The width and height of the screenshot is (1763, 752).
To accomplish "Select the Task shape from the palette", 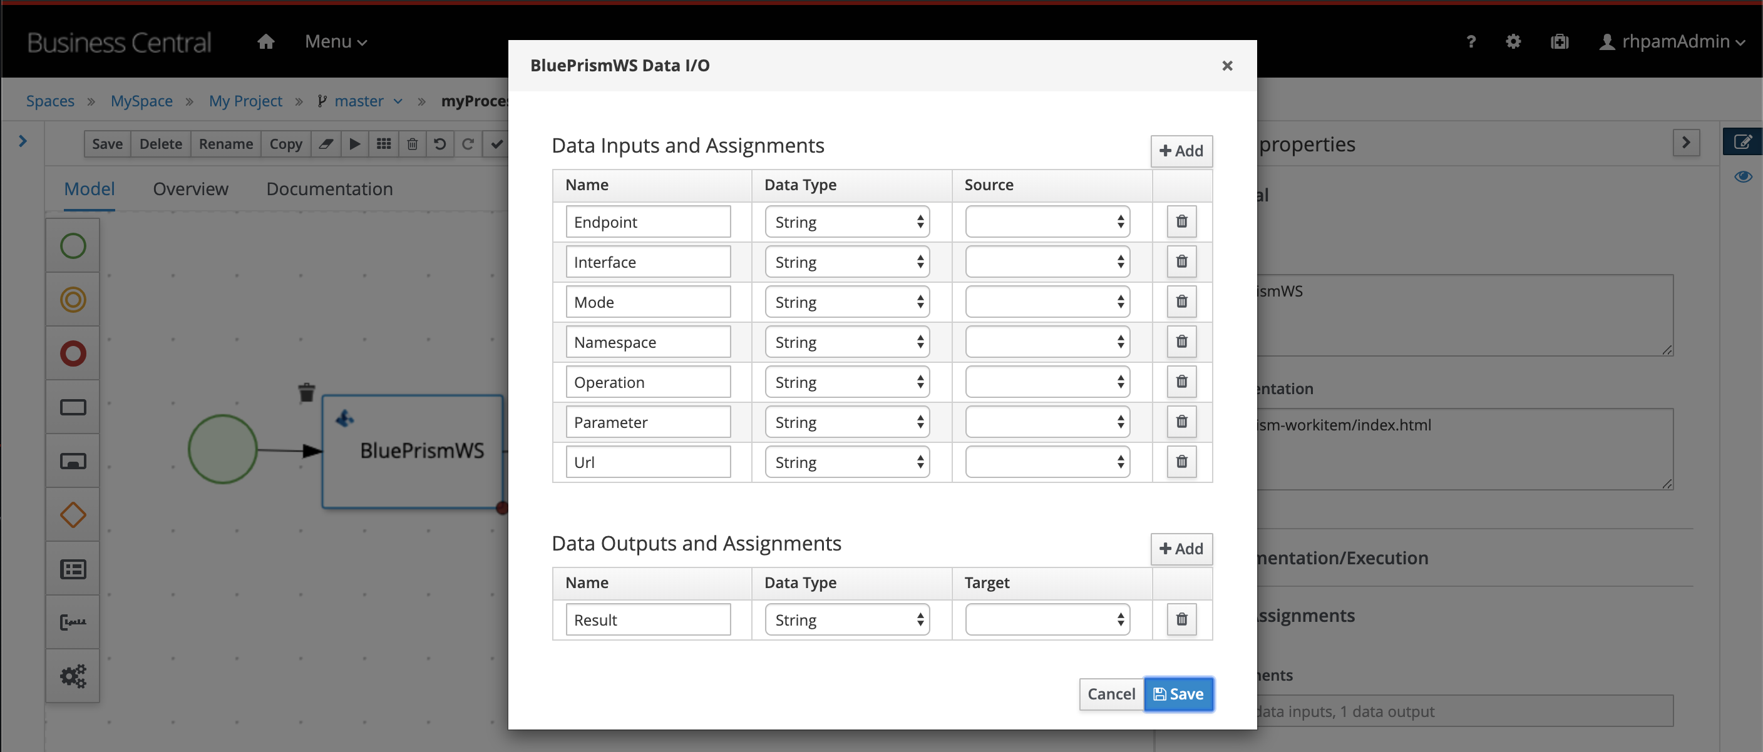I will [73, 406].
